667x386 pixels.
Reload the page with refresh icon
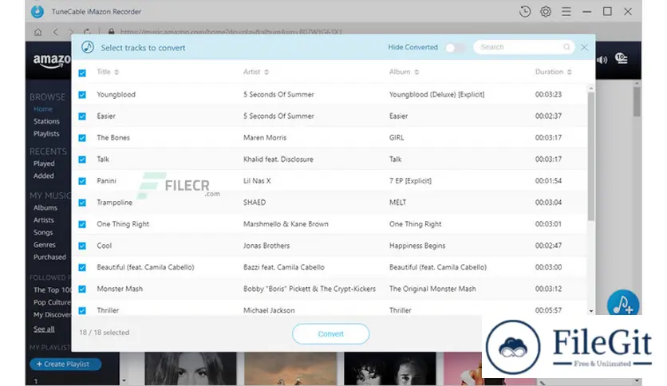87,32
